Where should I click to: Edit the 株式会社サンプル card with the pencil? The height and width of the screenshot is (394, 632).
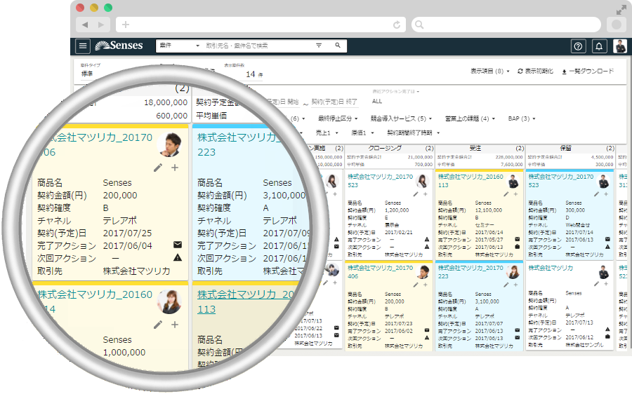596,284
